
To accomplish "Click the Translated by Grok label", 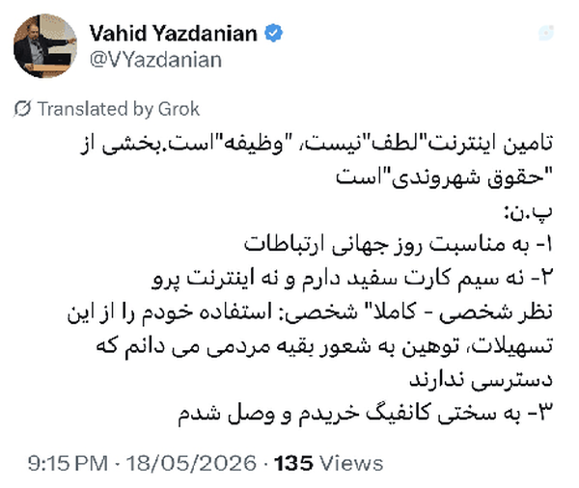I will (x=118, y=109).
